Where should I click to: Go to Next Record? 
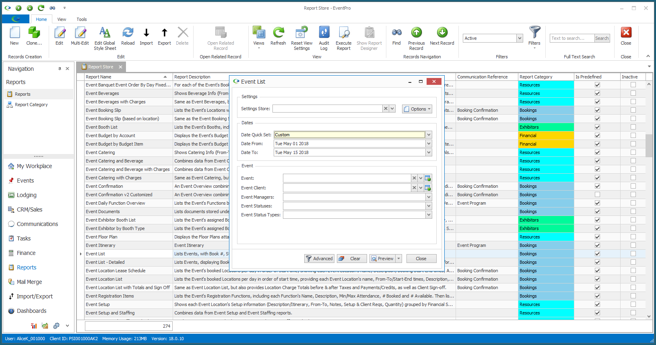coord(442,36)
